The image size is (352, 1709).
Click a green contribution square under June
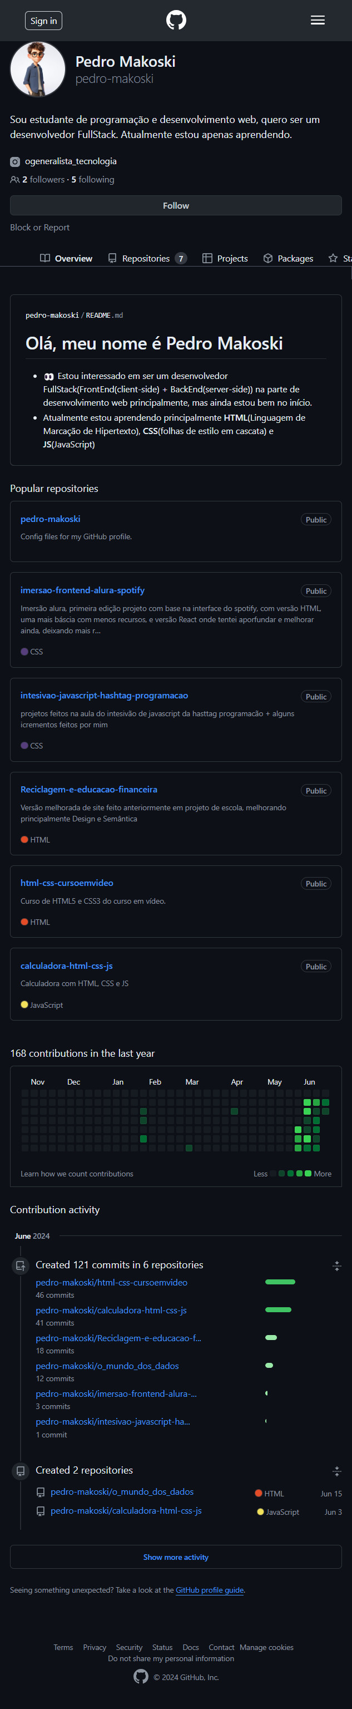tap(307, 1102)
